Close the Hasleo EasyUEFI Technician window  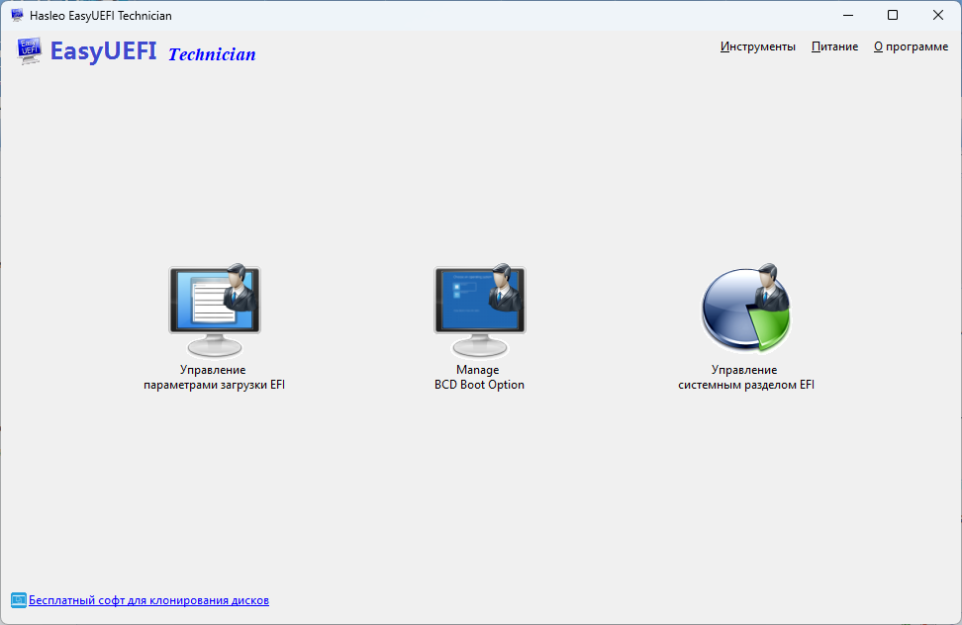pos(937,15)
